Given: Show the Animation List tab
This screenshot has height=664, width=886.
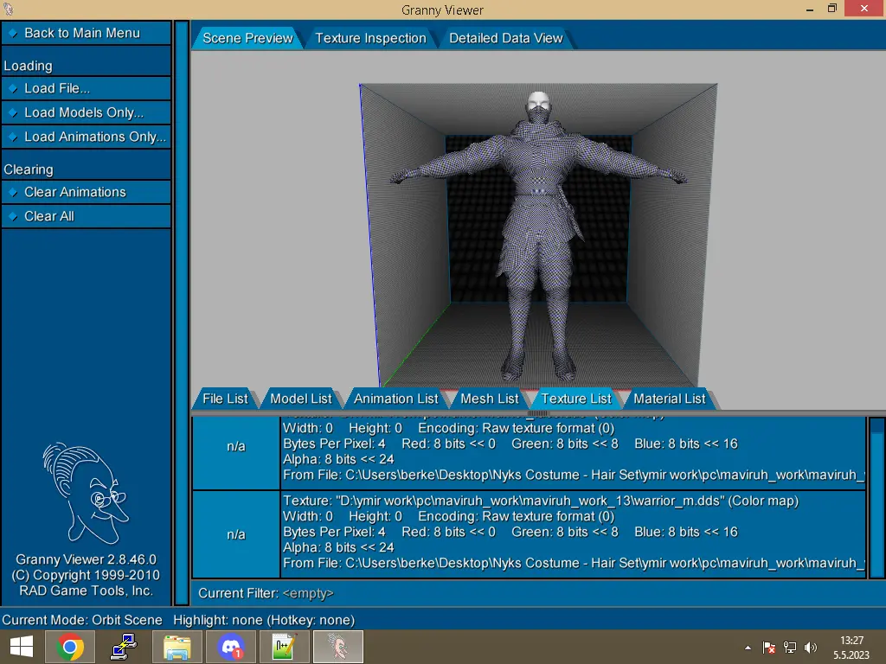Looking at the screenshot, I should [395, 399].
